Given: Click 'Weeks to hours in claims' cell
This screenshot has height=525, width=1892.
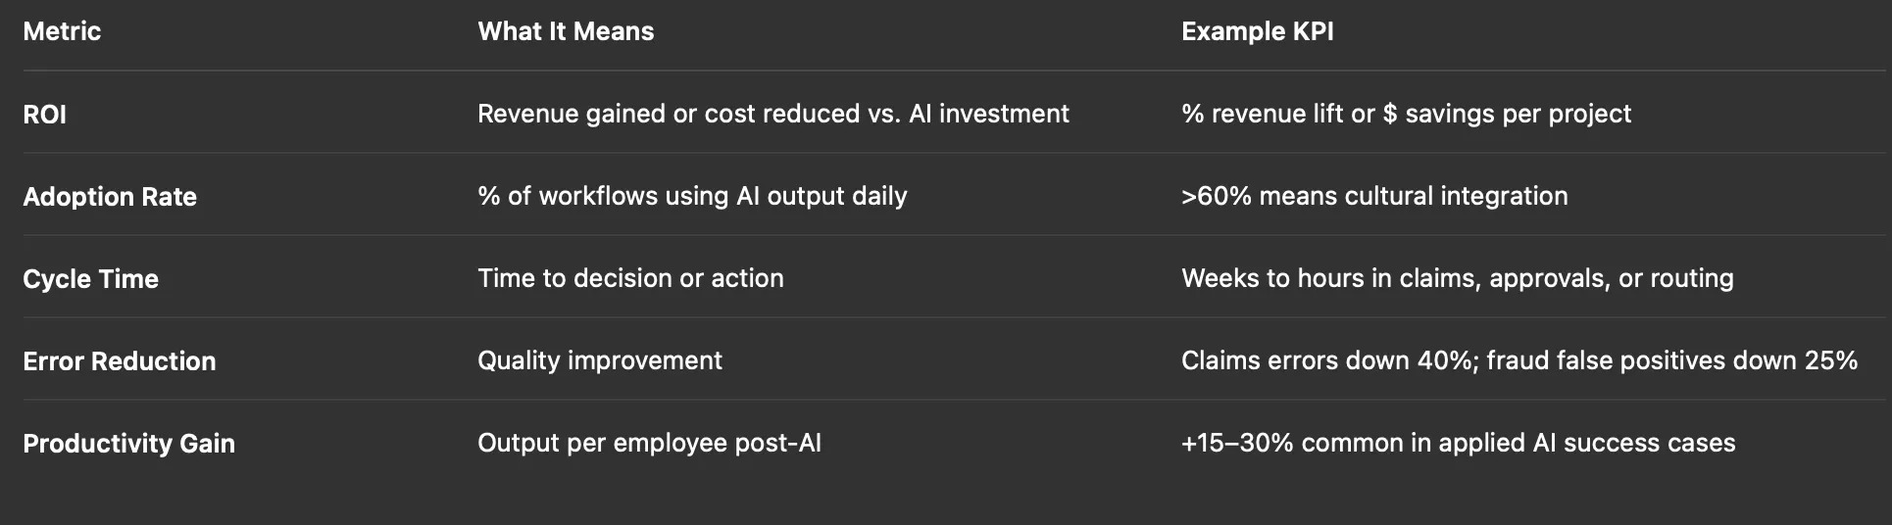Looking at the screenshot, I should pos(1457,278).
